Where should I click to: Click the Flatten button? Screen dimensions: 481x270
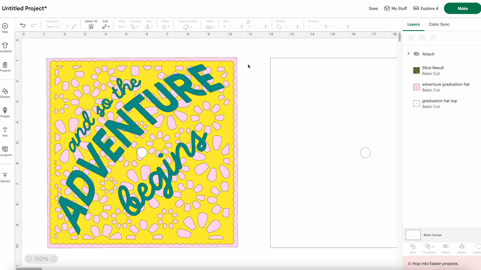click(462, 249)
